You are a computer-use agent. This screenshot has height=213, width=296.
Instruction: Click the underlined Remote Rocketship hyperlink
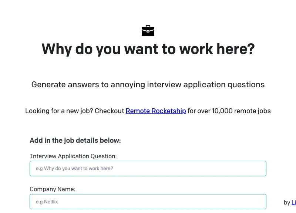[x=156, y=111]
